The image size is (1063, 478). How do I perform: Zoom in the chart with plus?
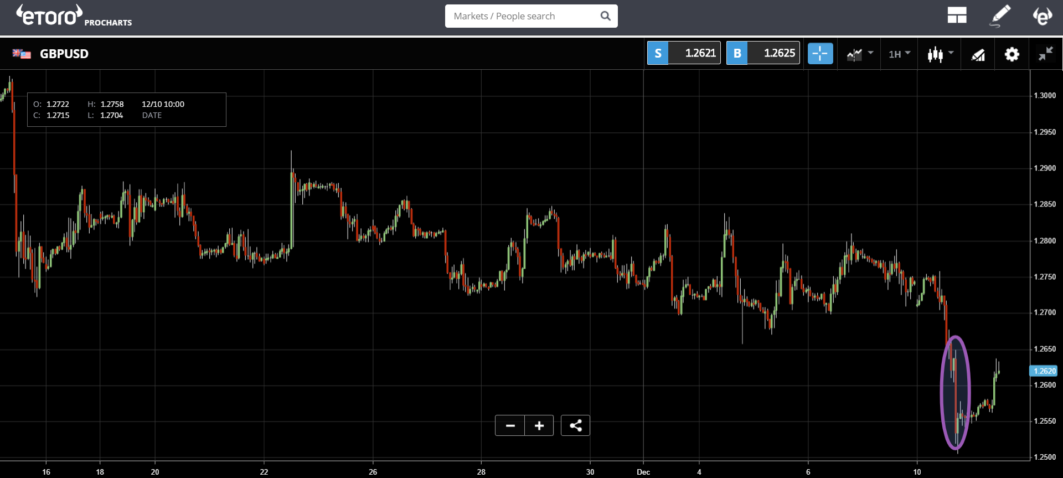coord(539,425)
